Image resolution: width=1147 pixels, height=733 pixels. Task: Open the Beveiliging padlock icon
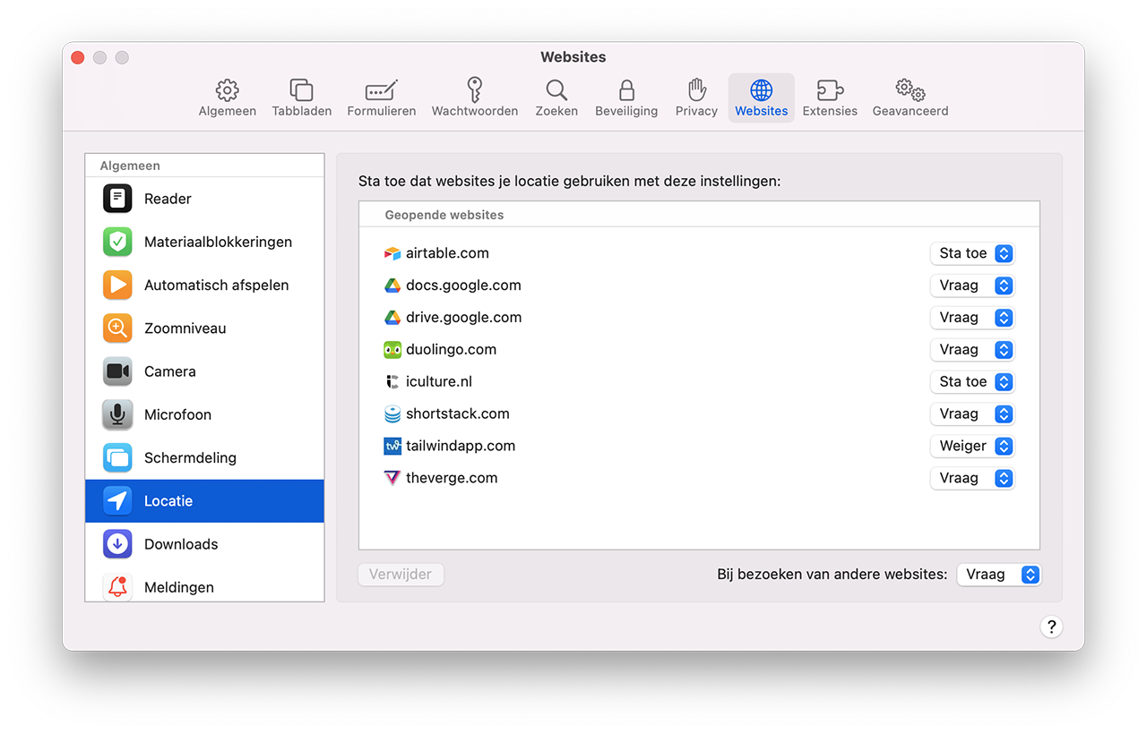[x=626, y=90]
